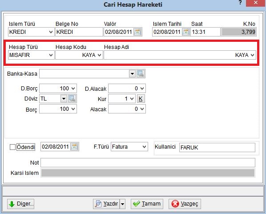
Task: Expand the Islem Türü dropdown
Action: click(51, 32)
